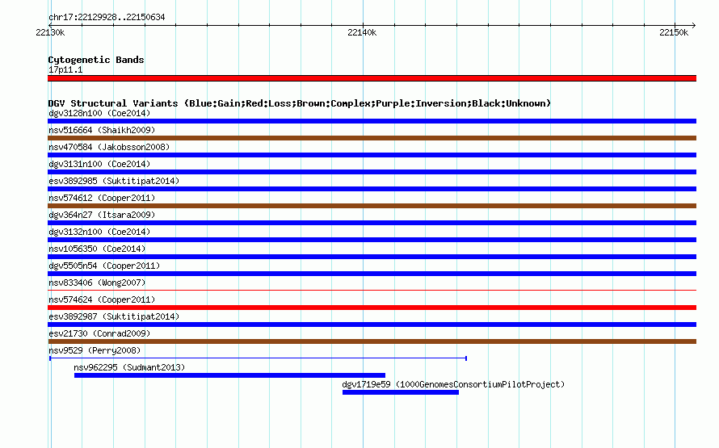Screen dimensions: 719x448
Task: Click dgv364n27 (Itsara2009) label
Action: (102, 215)
